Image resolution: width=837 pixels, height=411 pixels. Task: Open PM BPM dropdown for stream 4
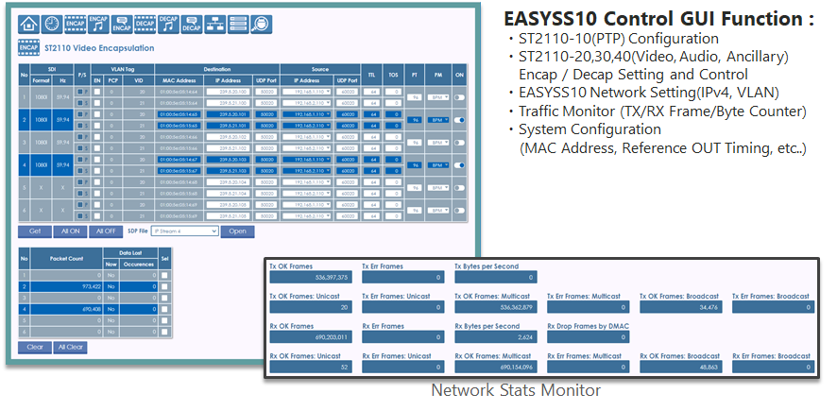(438, 165)
